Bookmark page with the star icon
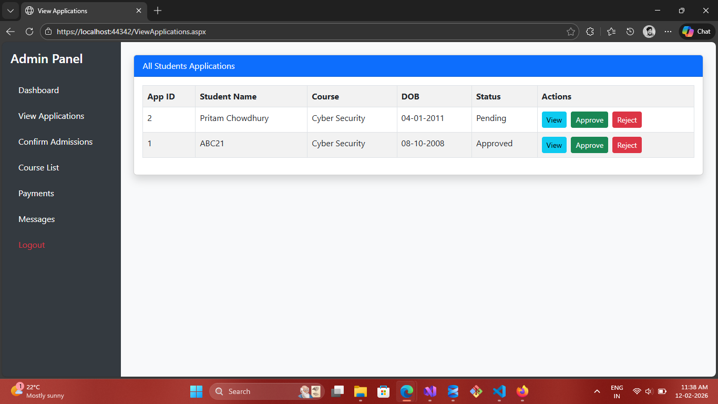This screenshot has height=404, width=718. click(x=570, y=32)
